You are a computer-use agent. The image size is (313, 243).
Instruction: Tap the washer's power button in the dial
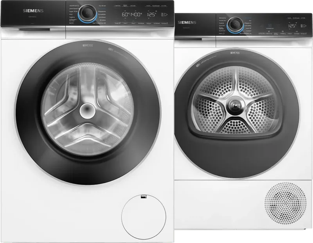click(87, 13)
